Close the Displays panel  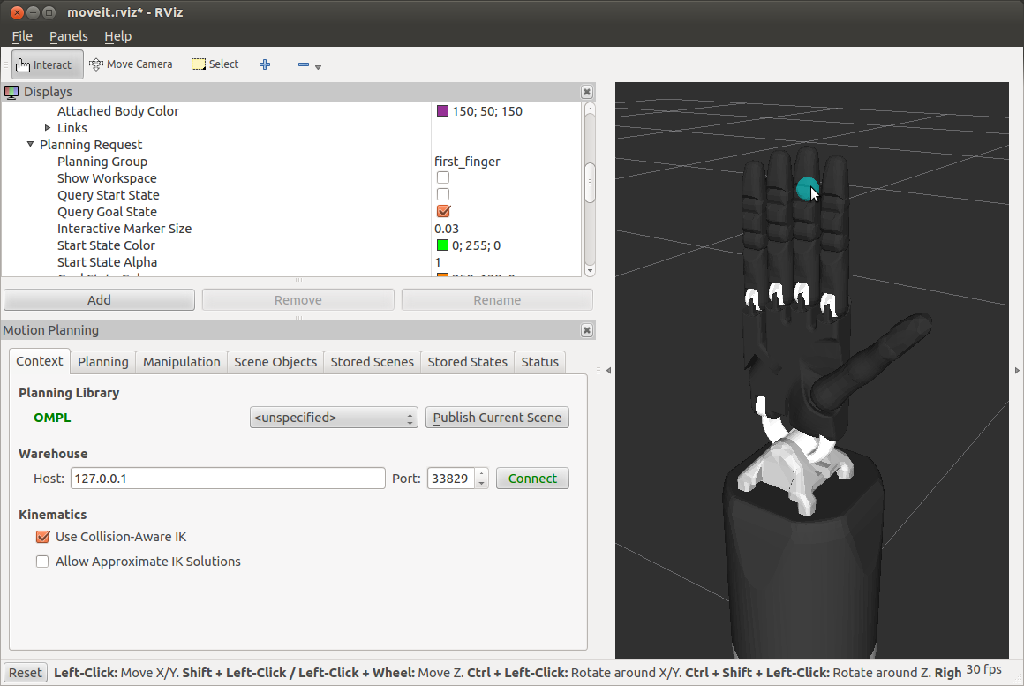(x=586, y=92)
